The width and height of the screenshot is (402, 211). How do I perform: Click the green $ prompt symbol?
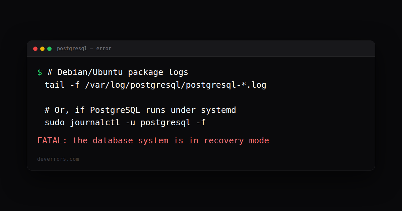pyautogui.click(x=40, y=72)
